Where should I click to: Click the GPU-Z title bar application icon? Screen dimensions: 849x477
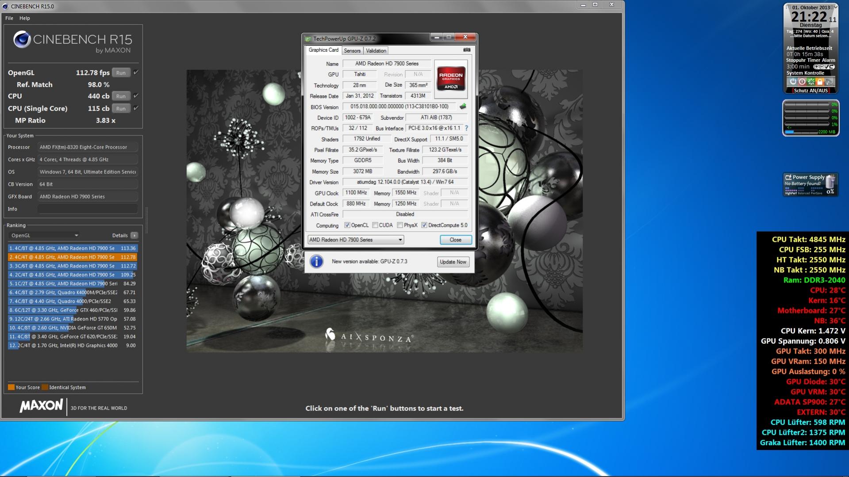click(308, 38)
